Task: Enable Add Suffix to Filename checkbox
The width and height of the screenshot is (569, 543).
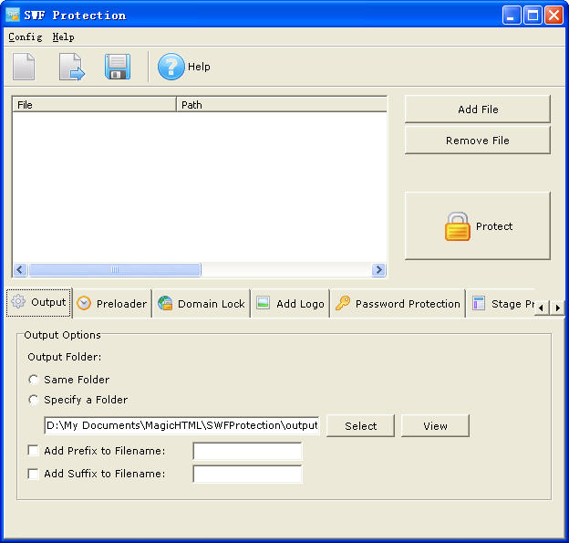Action: click(33, 474)
